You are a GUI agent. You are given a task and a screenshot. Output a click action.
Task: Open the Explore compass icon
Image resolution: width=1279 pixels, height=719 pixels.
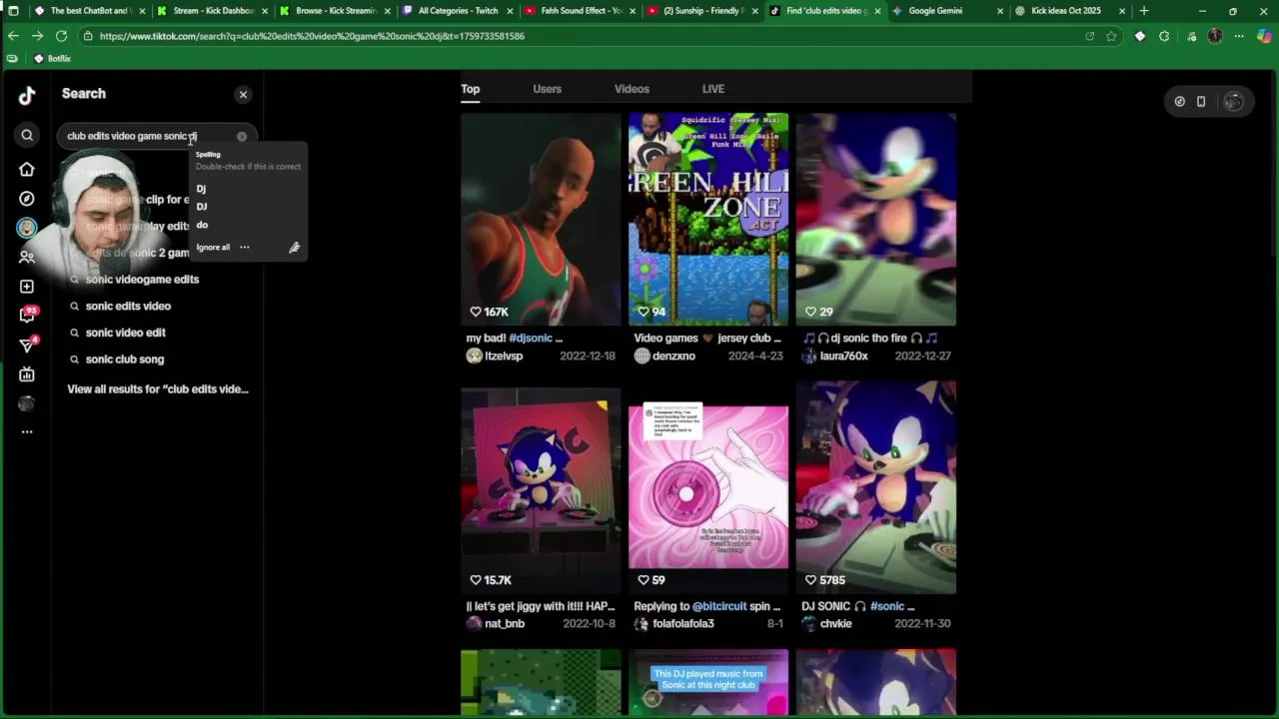(27, 199)
